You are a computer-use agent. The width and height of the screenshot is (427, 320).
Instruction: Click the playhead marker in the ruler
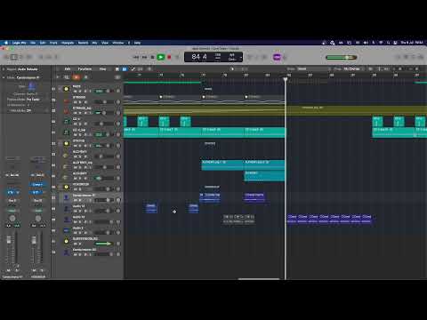click(x=286, y=79)
